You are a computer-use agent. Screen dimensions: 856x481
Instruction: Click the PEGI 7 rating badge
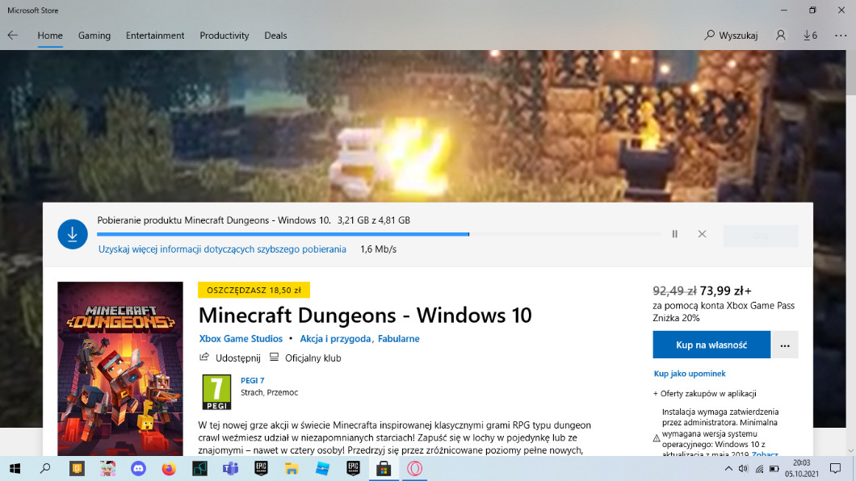pyautogui.click(x=216, y=392)
